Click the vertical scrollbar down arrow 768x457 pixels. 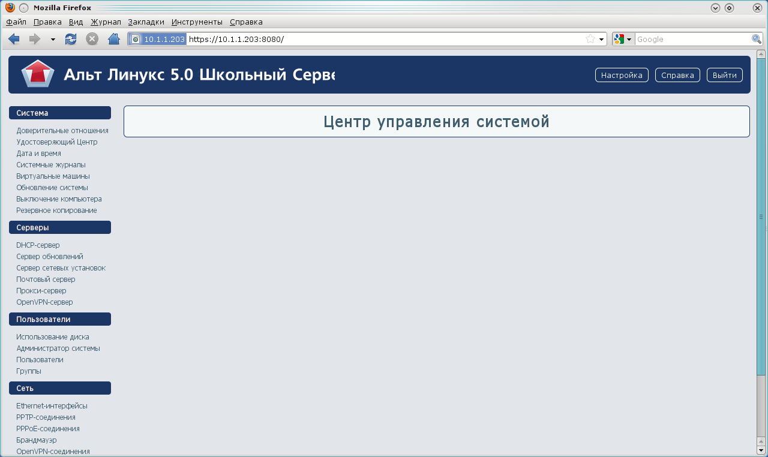[x=761, y=450]
